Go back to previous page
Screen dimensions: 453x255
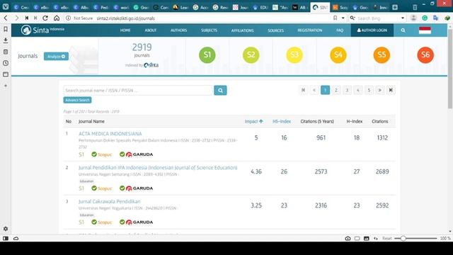pyautogui.click(x=6, y=18)
